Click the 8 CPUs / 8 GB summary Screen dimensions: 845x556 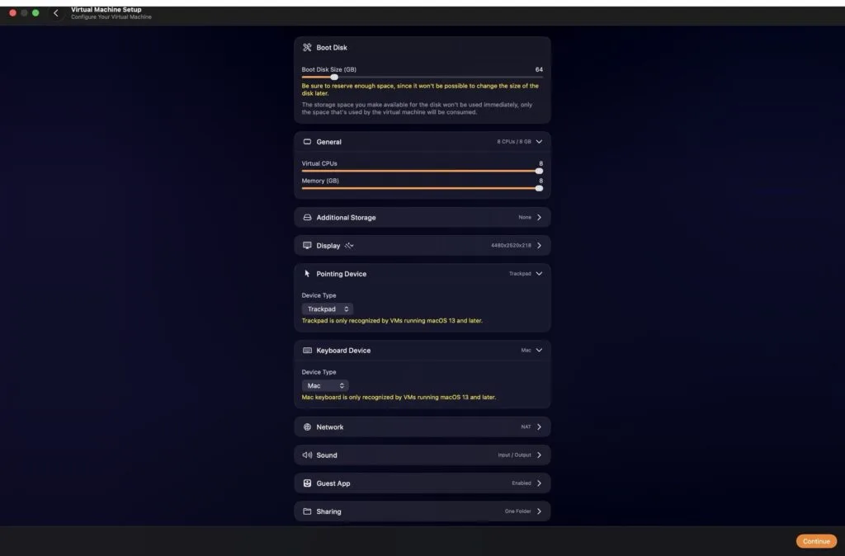(514, 142)
